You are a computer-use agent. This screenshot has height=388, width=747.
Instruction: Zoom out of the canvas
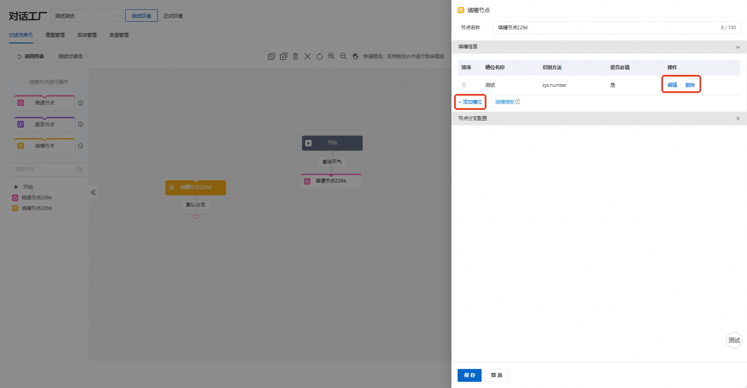click(x=344, y=56)
